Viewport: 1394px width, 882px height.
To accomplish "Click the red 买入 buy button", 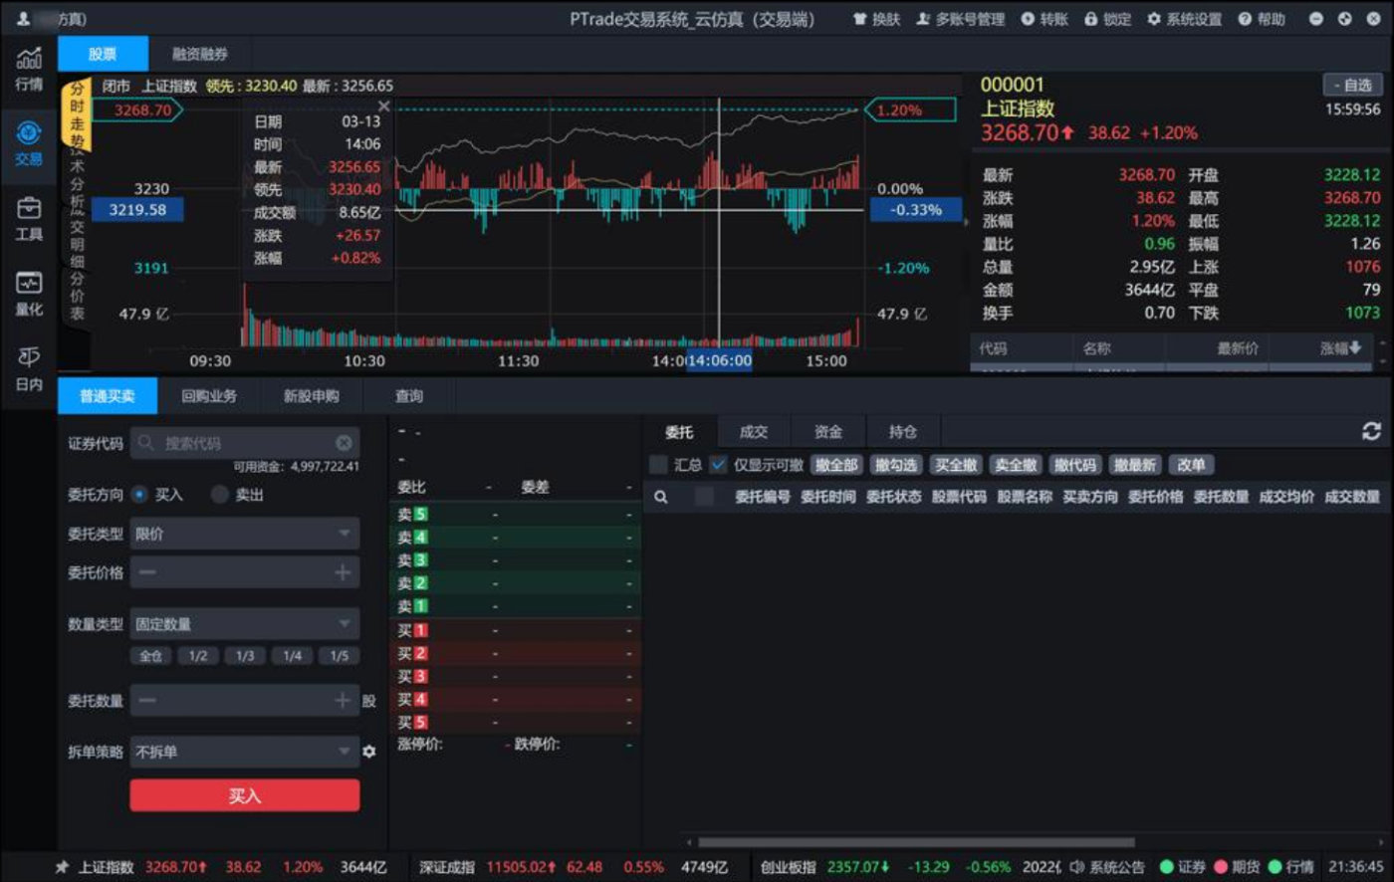I will (245, 795).
